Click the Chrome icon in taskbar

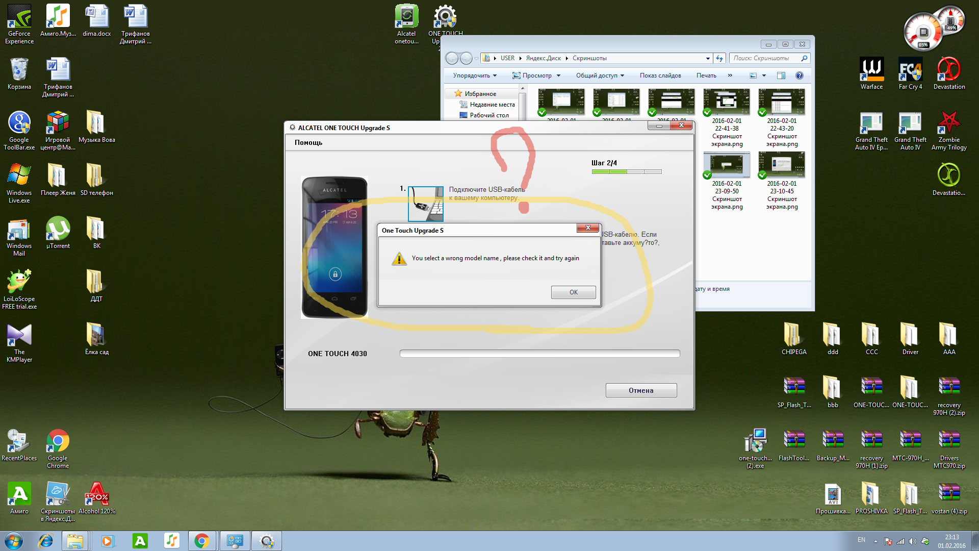coord(202,541)
